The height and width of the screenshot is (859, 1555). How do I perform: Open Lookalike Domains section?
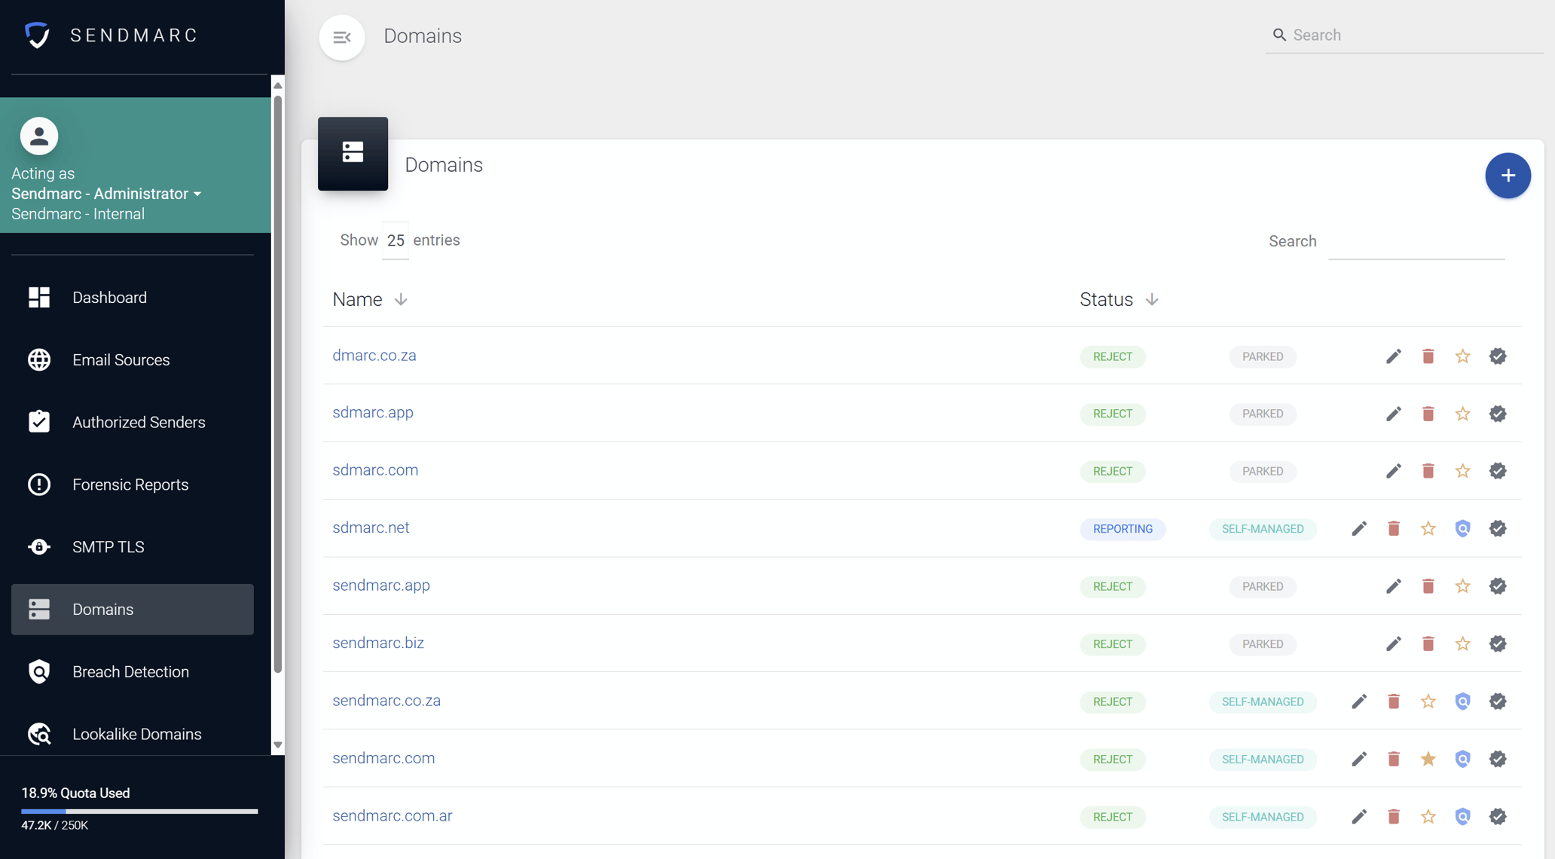click(x=136, y=733)
